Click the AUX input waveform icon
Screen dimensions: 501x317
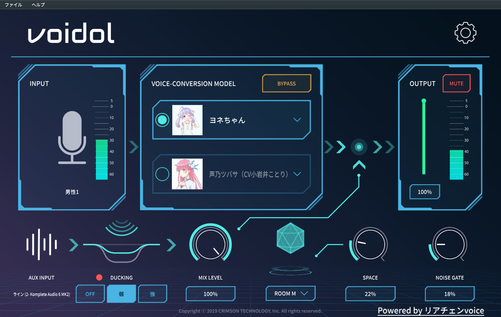(42, 244)
